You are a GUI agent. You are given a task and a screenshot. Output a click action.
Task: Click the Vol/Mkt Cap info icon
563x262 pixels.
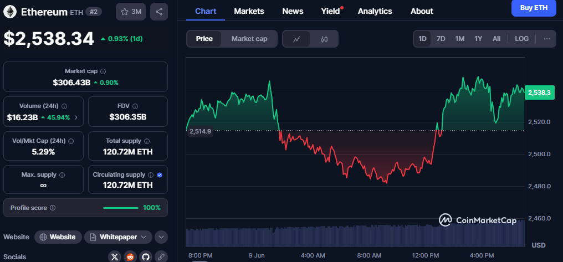click(x=71, y=141)
